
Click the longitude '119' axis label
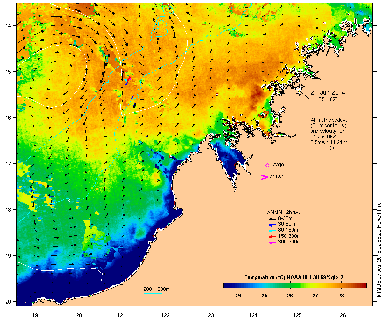(x=34, y=315)
